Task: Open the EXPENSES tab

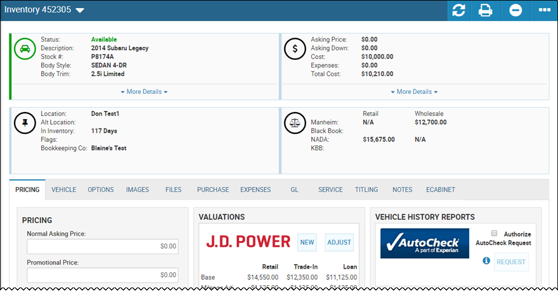Action: (256, 190)
